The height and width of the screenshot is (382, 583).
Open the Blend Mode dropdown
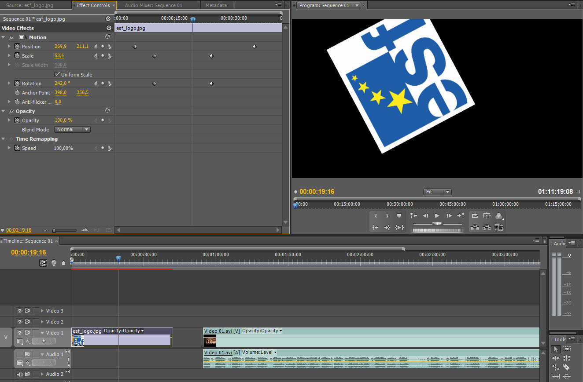tap(73, 129)
